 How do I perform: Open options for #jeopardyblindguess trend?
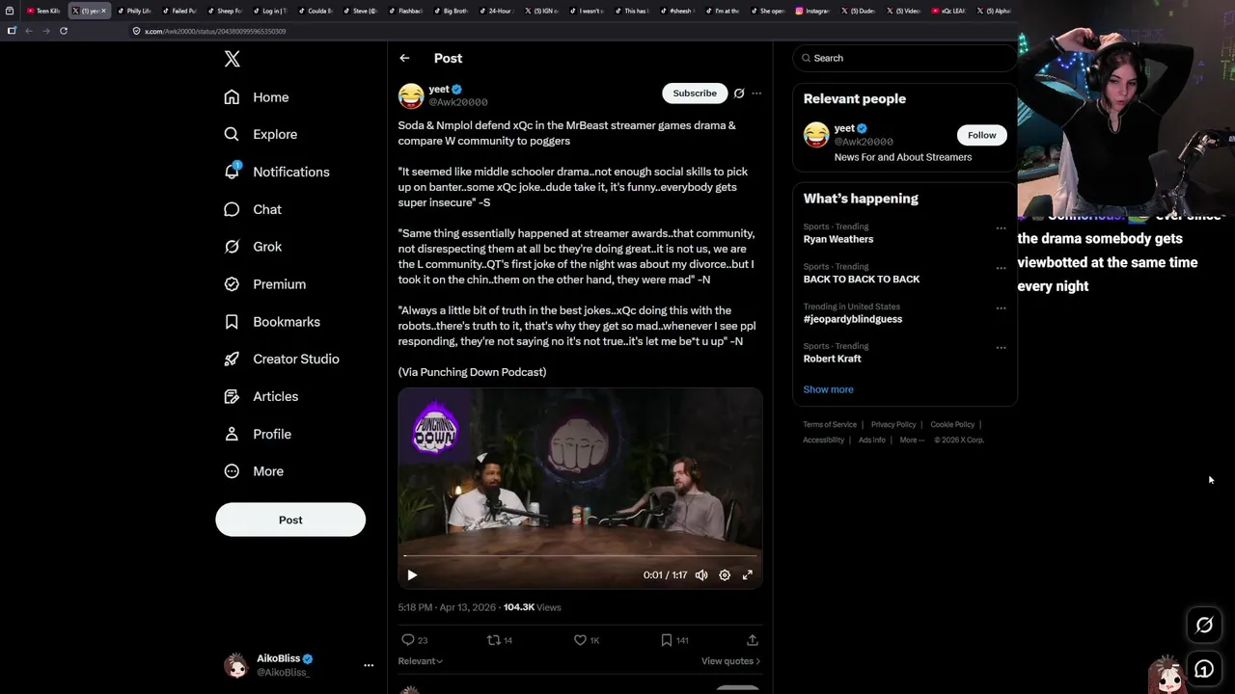[1001, 308]
